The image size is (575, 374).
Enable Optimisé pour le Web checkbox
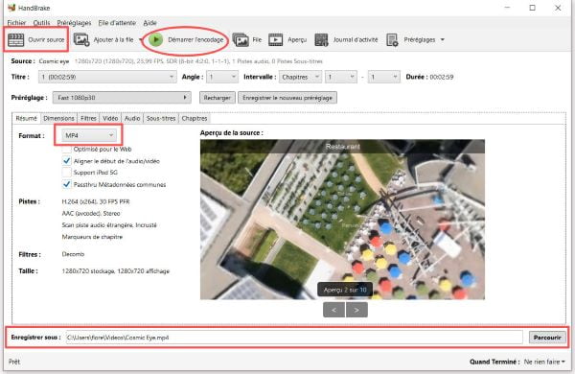tap(66, 149)
